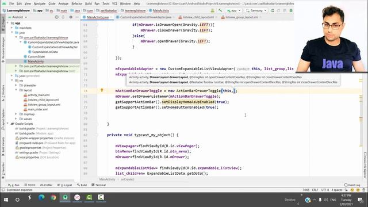Click the Make Project hammer icon
368x207 pixels.
pyautogui.click(x=220, y=10)
